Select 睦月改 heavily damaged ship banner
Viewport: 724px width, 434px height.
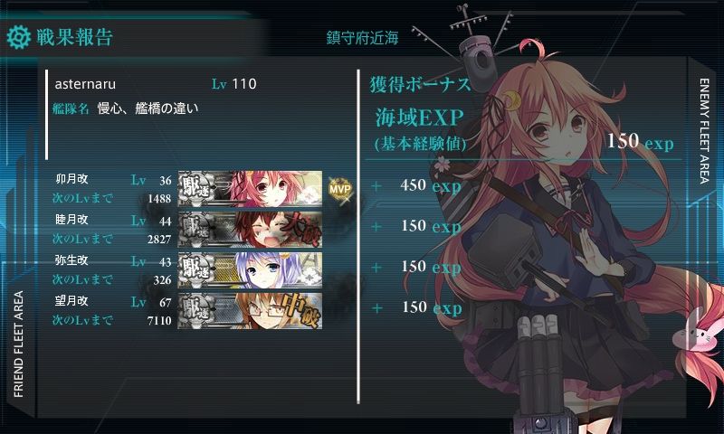point(250,230)
